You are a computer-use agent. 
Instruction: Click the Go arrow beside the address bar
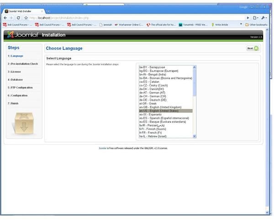click(248, 18)
